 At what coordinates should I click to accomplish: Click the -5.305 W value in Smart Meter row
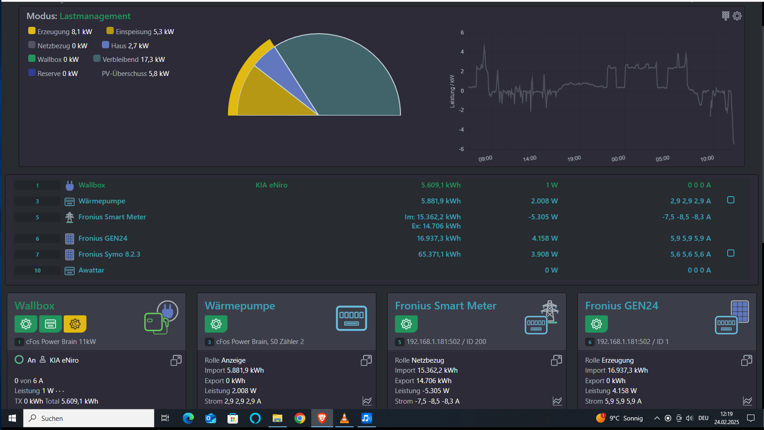click(543, 217)
